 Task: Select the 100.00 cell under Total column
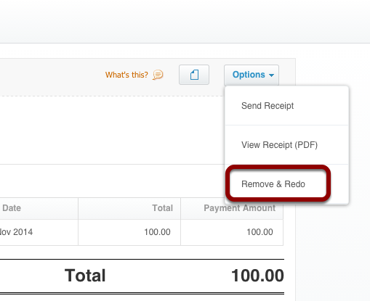(129, 232)
